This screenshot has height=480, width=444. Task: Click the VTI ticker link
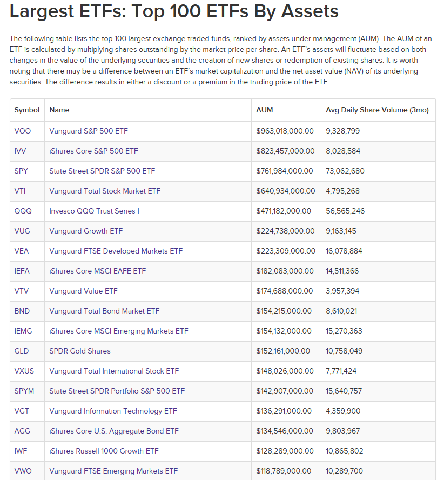[20, 191]
